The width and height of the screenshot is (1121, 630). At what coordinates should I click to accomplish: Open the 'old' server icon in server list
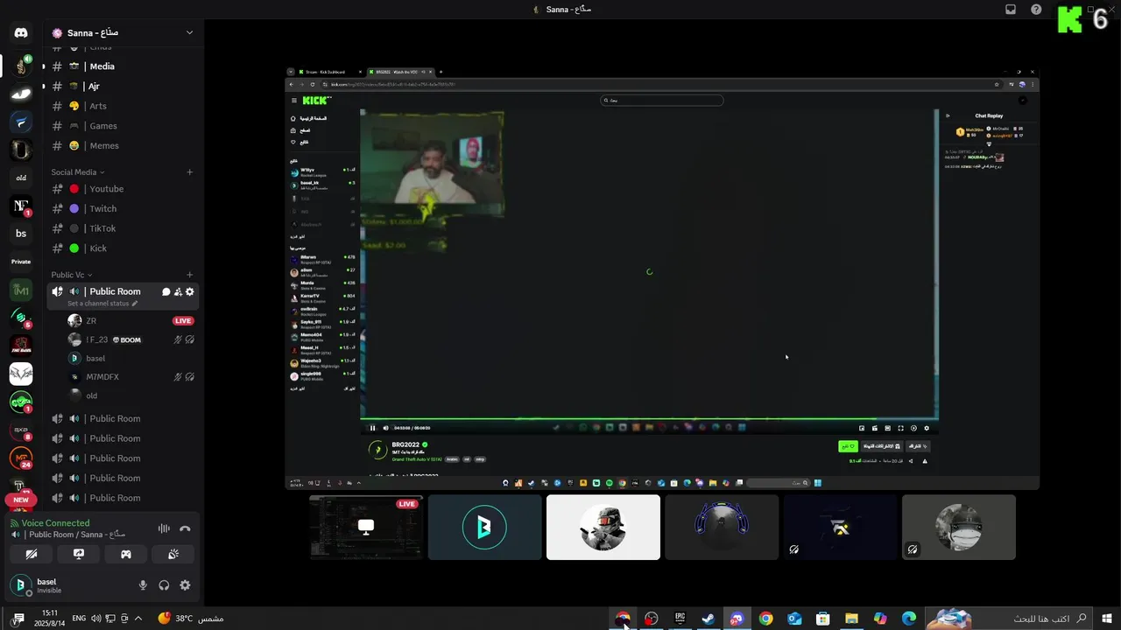click(x=21, y=178)
